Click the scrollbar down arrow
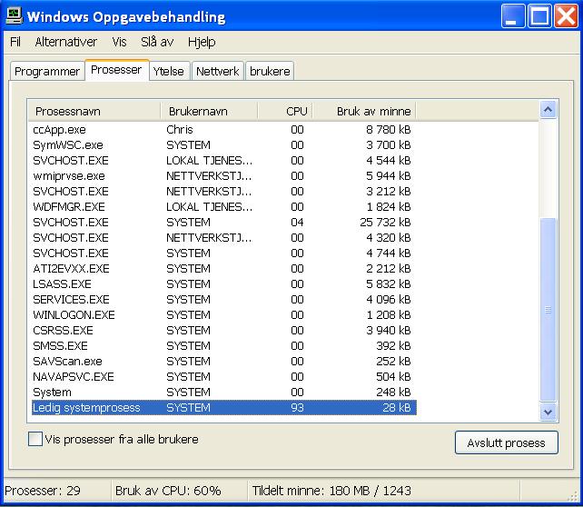 548,413
